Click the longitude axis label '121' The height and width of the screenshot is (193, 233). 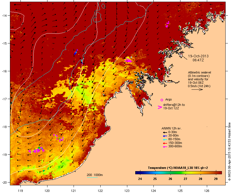click(x=74, y=191)
